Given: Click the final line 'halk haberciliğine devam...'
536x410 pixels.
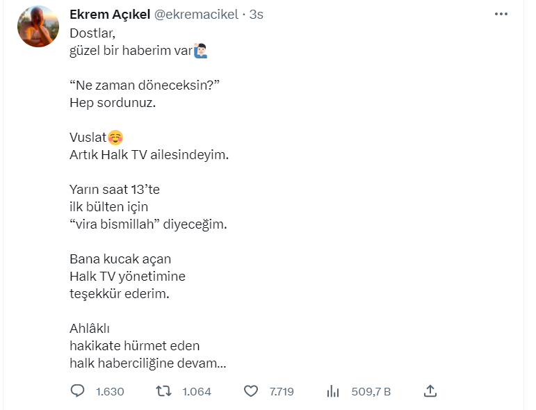Looking at the screenshot, I should [148, 363].
